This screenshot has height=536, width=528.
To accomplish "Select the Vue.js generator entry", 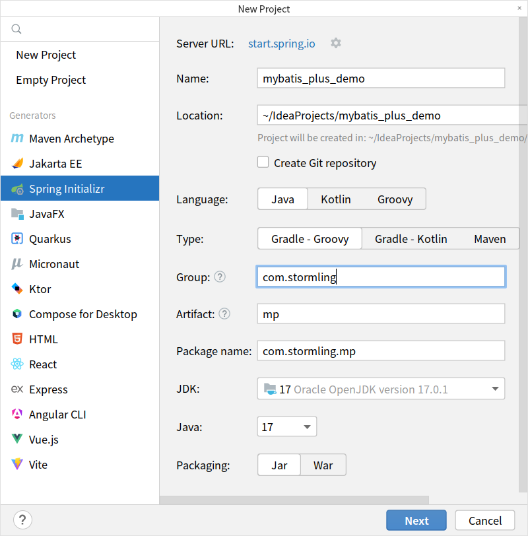I will 80,439.
